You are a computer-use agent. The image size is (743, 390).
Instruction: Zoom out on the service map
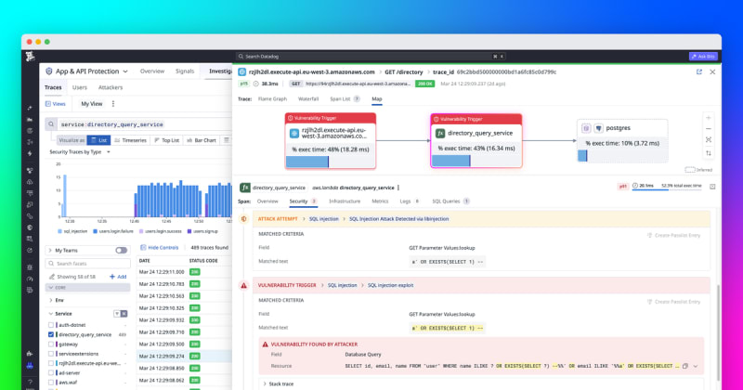[x=708, y=129]
